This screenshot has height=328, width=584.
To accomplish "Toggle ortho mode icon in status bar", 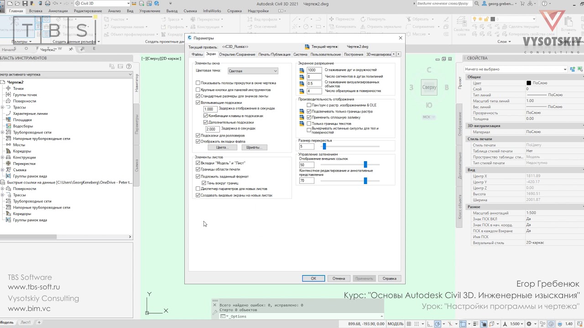I will click(x=430, y=324).
